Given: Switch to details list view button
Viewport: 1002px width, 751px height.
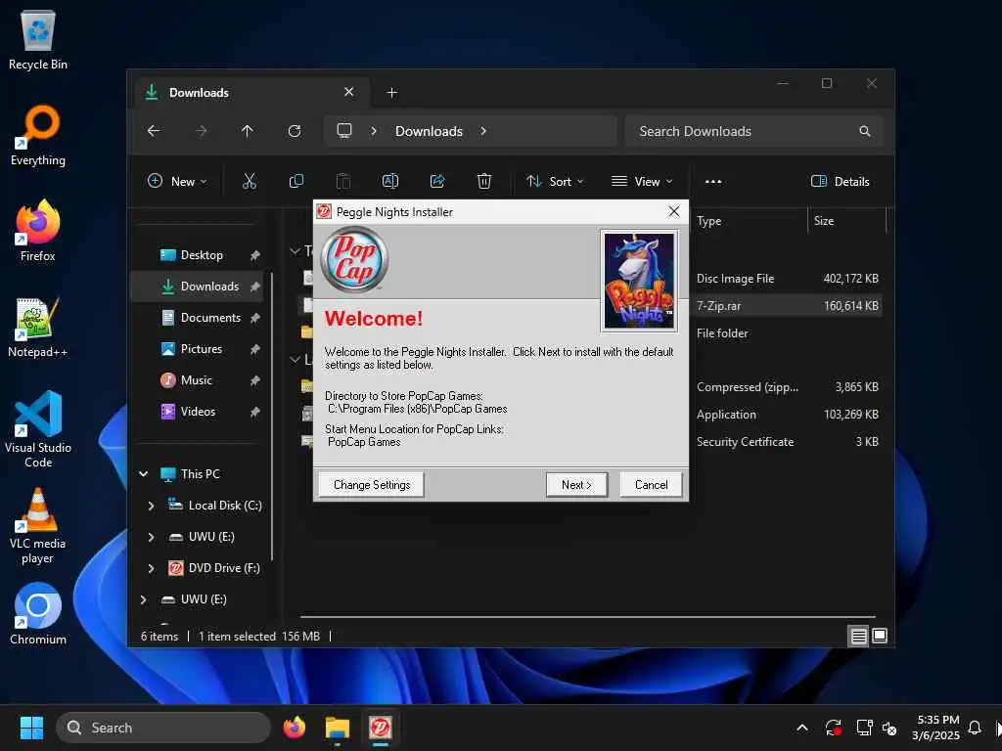Looking at the screenshot, I should 858,636.
